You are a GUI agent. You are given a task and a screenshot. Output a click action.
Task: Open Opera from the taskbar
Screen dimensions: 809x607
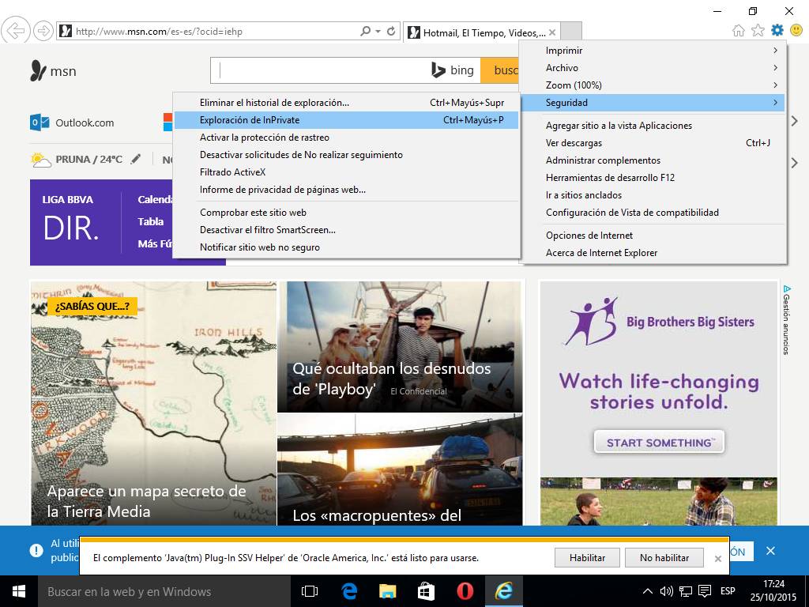[x=465, y=591]
